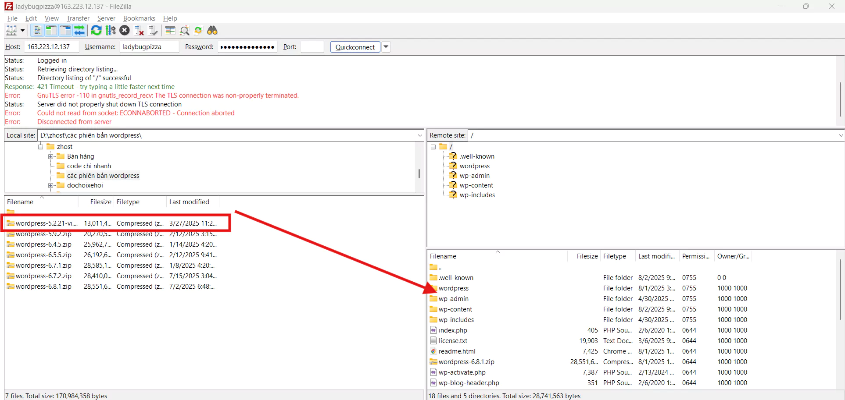Go to parent directory in local list
This screenshot has height=400, width=845.
[x=11, y=212]
